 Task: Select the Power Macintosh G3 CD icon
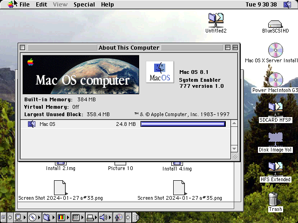(x=275, y=79)
